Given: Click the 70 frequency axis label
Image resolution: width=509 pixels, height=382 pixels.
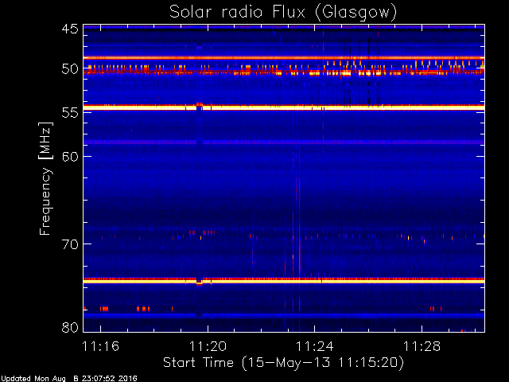Looking at the screenshot, I should click(x=70, y=244).
